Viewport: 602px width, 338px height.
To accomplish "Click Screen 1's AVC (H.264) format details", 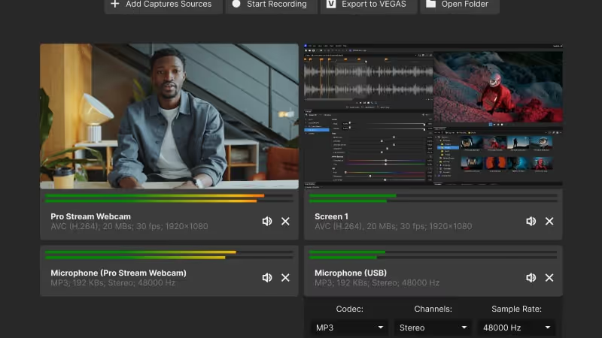I will (x=393, y=227).
